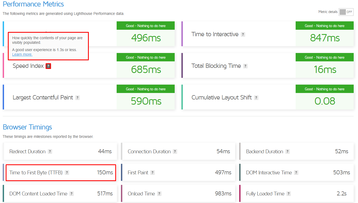Open the Time to Interactive help icon
Viewport: 358px width, 203px height.
(243, 34)
